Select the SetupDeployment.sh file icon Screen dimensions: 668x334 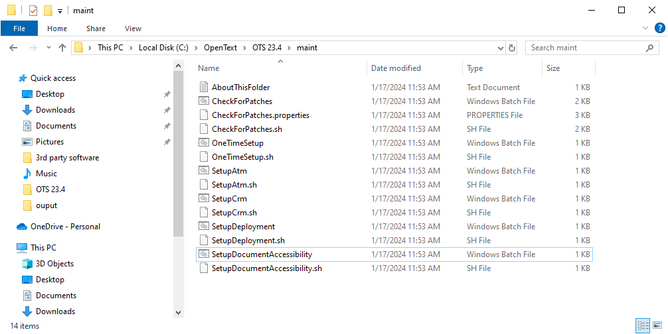204,241
